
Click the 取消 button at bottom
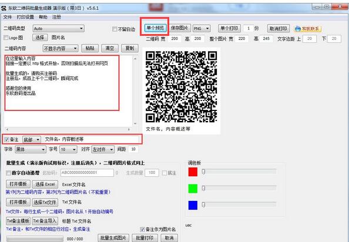pyautogui.click(x=169, y=238)
